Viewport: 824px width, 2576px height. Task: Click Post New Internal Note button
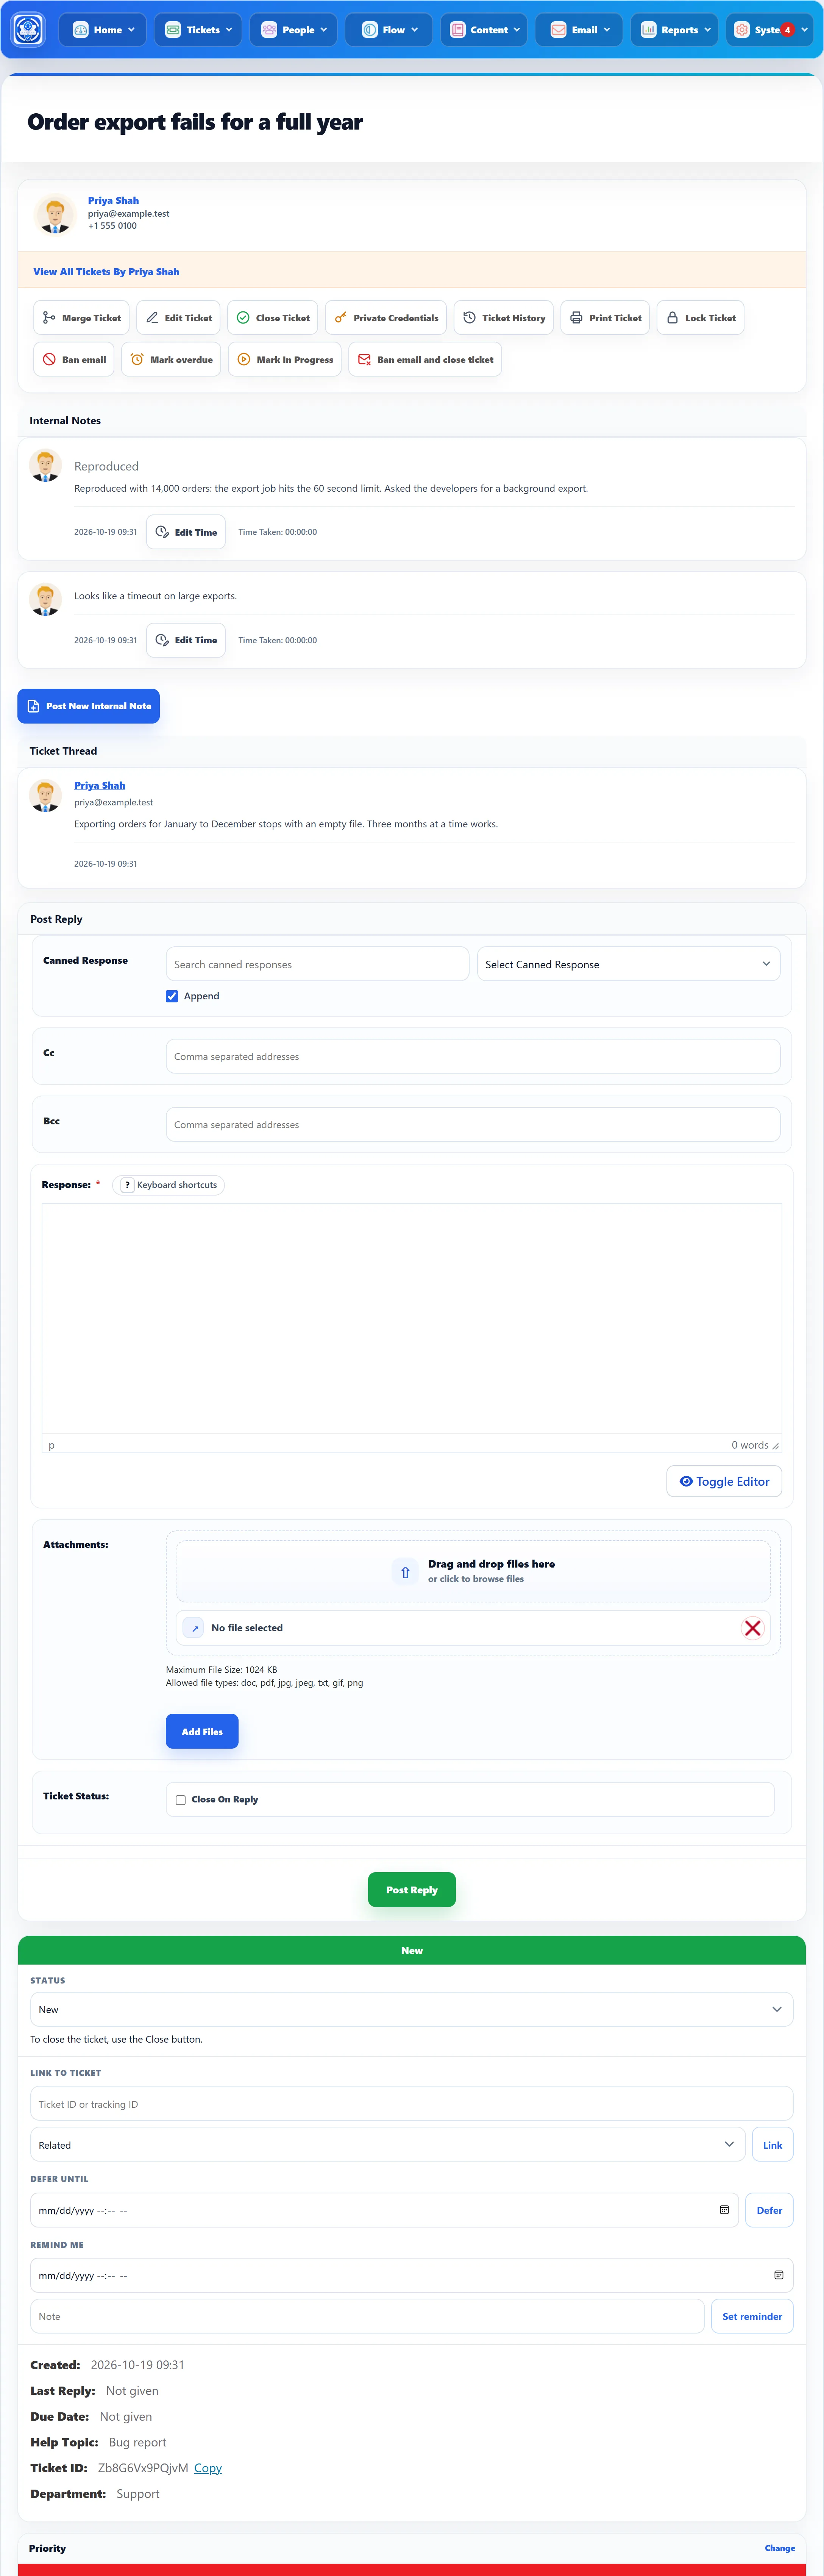tap(88, 706)
